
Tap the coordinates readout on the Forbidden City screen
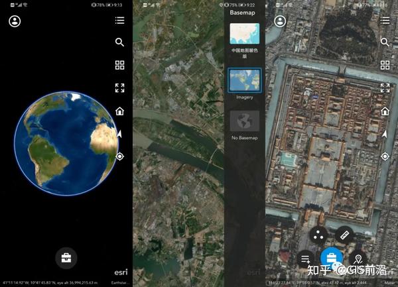(317, 282)
